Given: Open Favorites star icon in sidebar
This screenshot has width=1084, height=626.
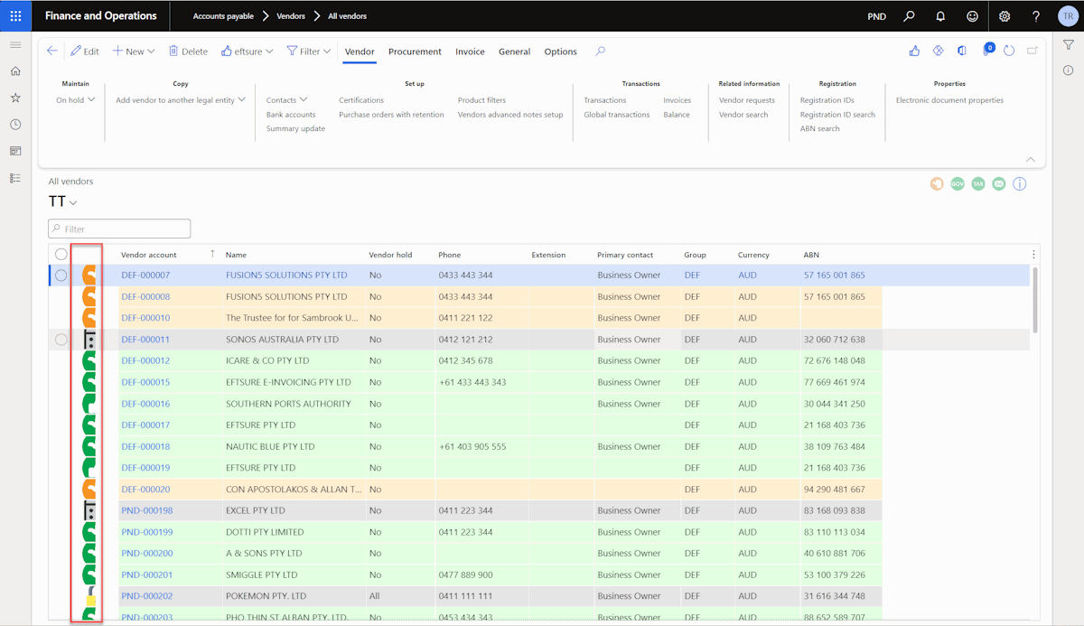Looking at the screenshot, I should point(15,98).
